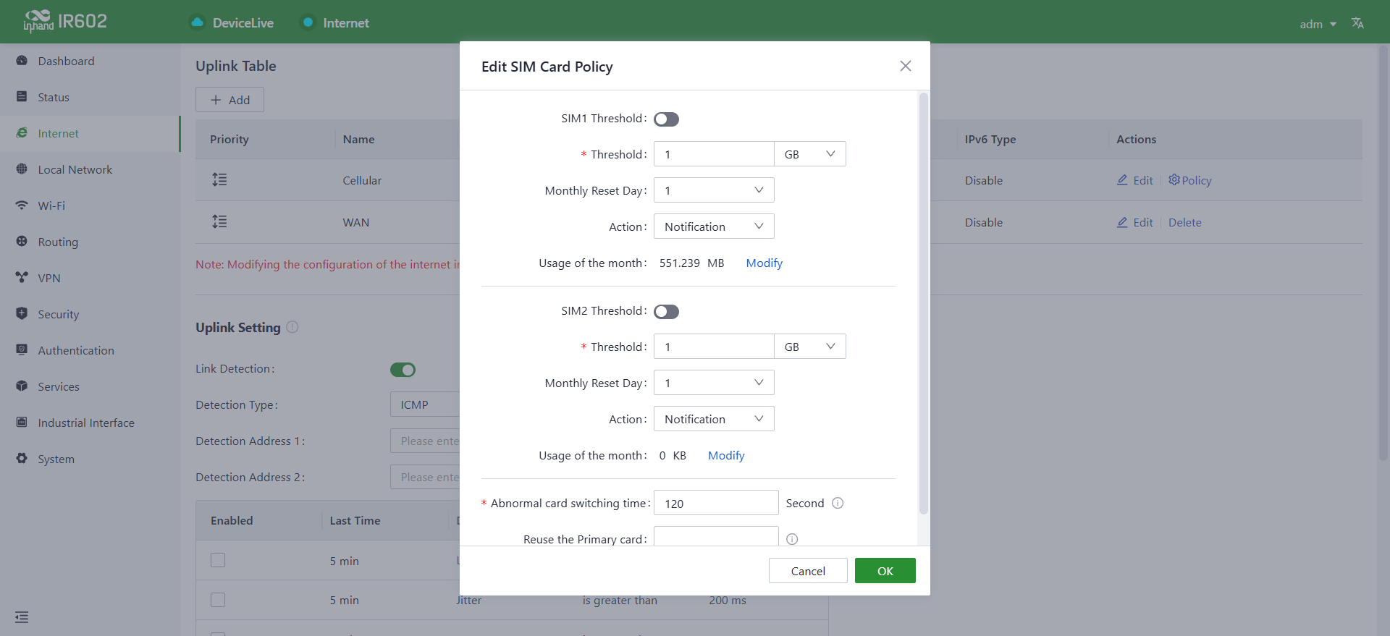
Task: Click the info icon beside Second
Action: coord(838,503)
